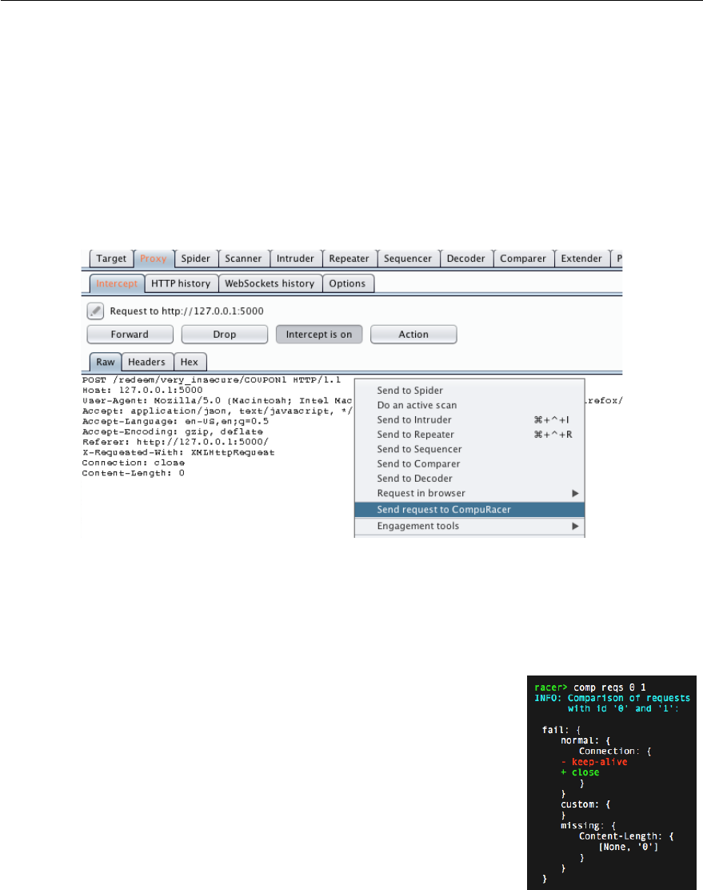Click the Accept-Encoding: gzip, deflate line
This screenshot has width=703, height=890.
(173, 431)
